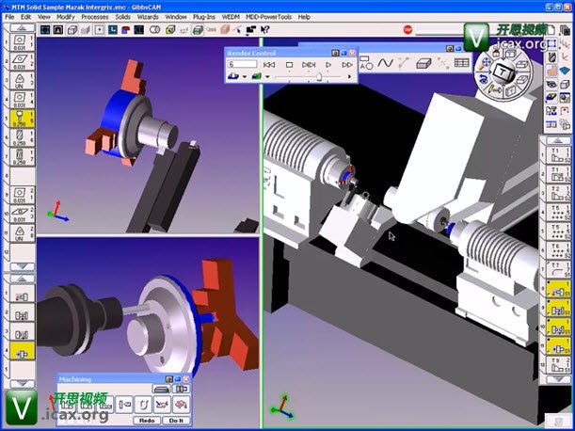Open the blue render mode dropdown arrow
The image size is (575, 431).
pos(244,76)
